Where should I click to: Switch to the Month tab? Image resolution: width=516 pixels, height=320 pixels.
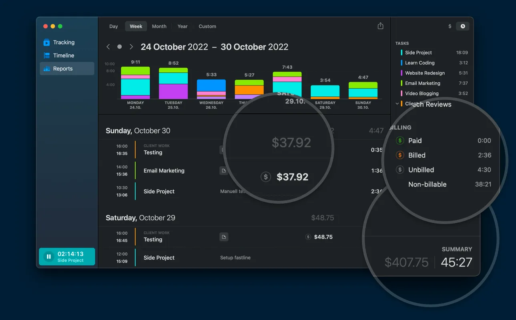(x=159, y=26)
